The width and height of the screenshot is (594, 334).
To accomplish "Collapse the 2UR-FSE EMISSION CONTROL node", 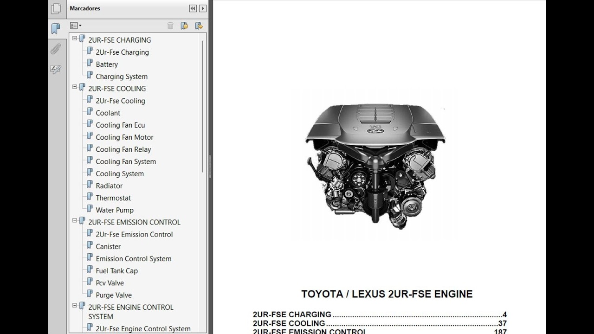I will (75, 221).
